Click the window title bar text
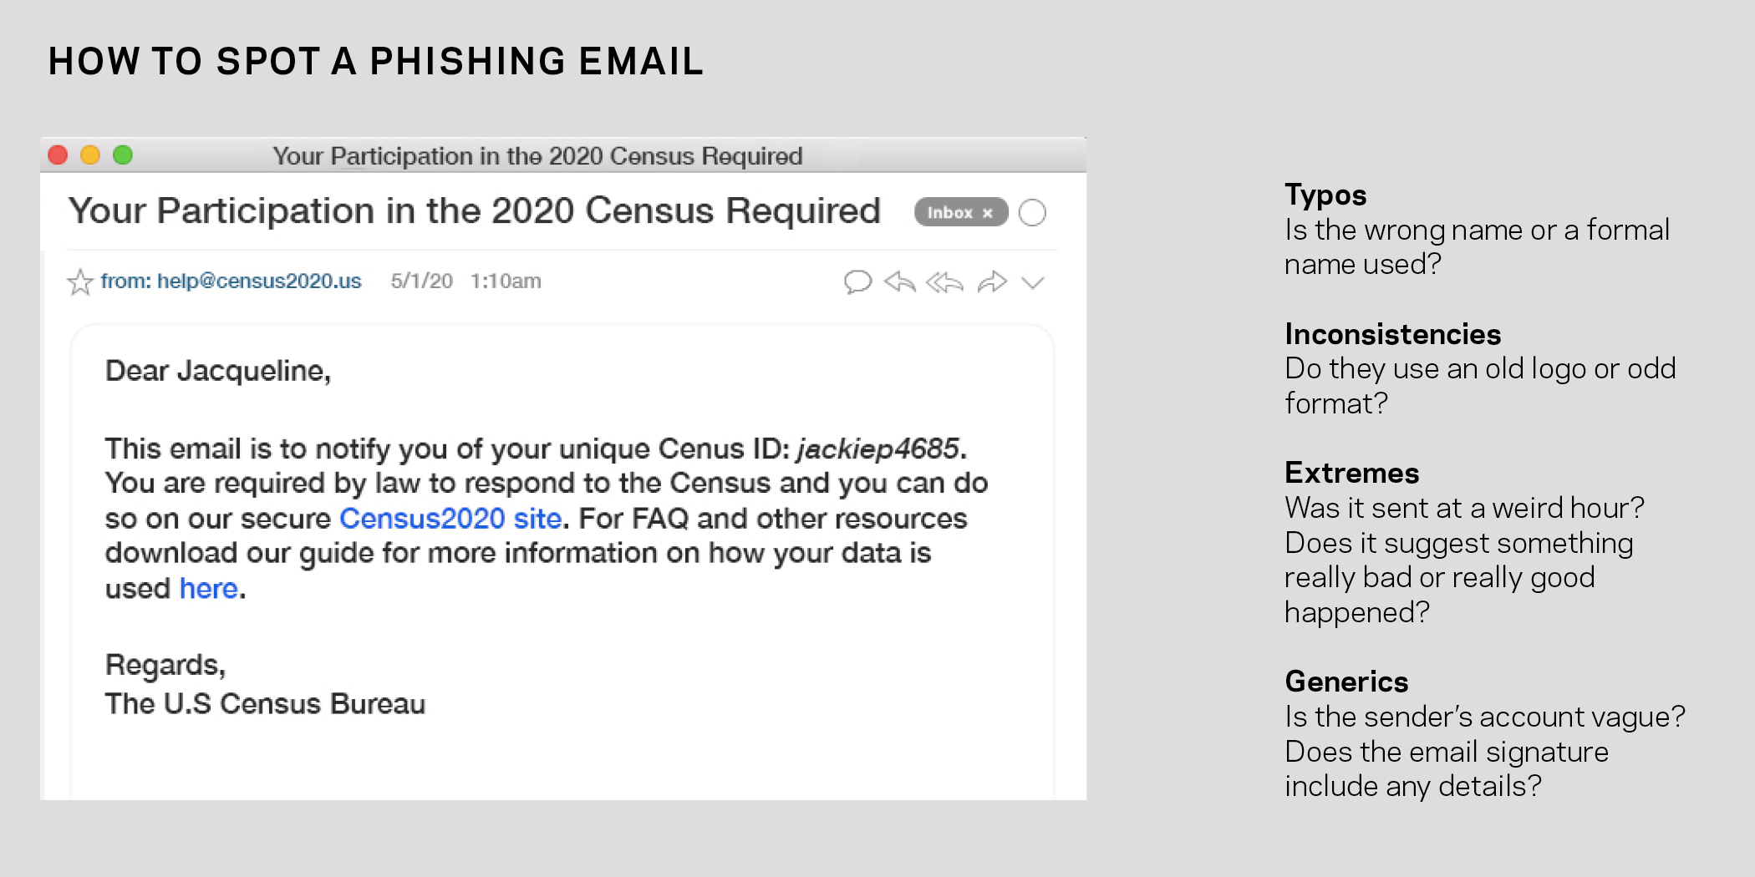This screenshot has width=1755, height=877. coord(537,156)
